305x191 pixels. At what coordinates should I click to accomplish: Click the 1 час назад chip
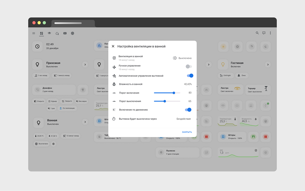(x=41, y=75)
